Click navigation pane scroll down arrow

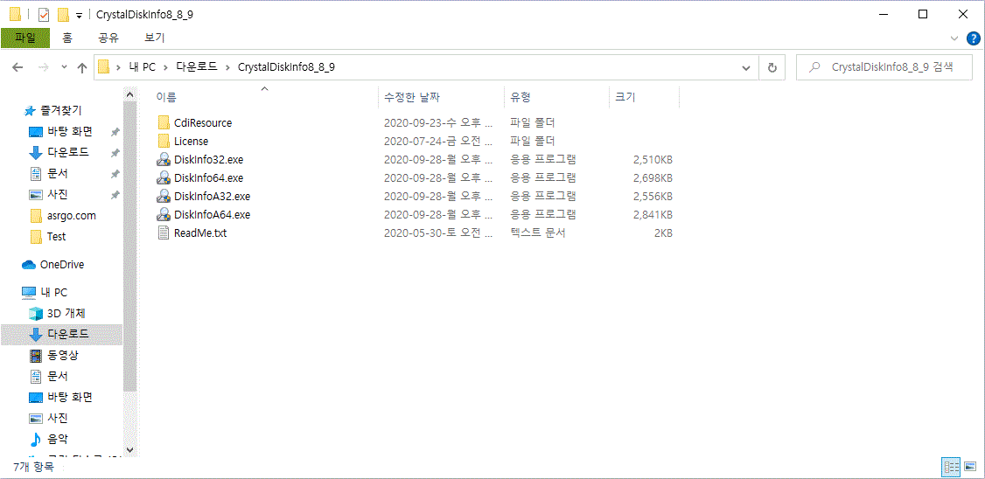(x=129, y=449)
